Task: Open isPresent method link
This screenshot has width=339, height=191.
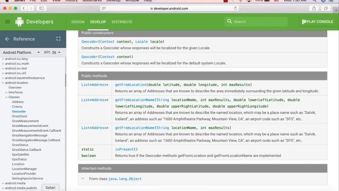Action: (124, 149)
